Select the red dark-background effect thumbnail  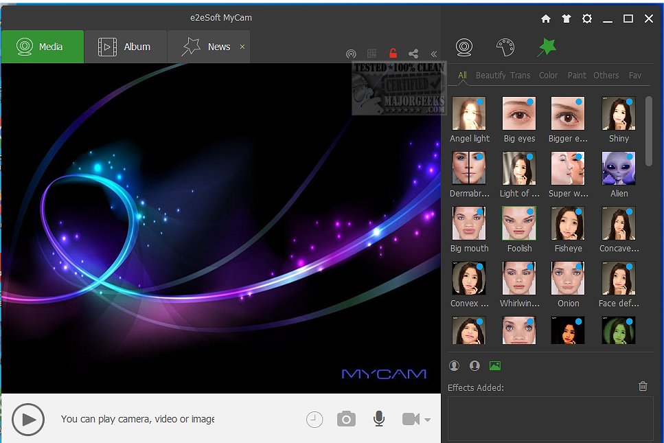(567, 330)
